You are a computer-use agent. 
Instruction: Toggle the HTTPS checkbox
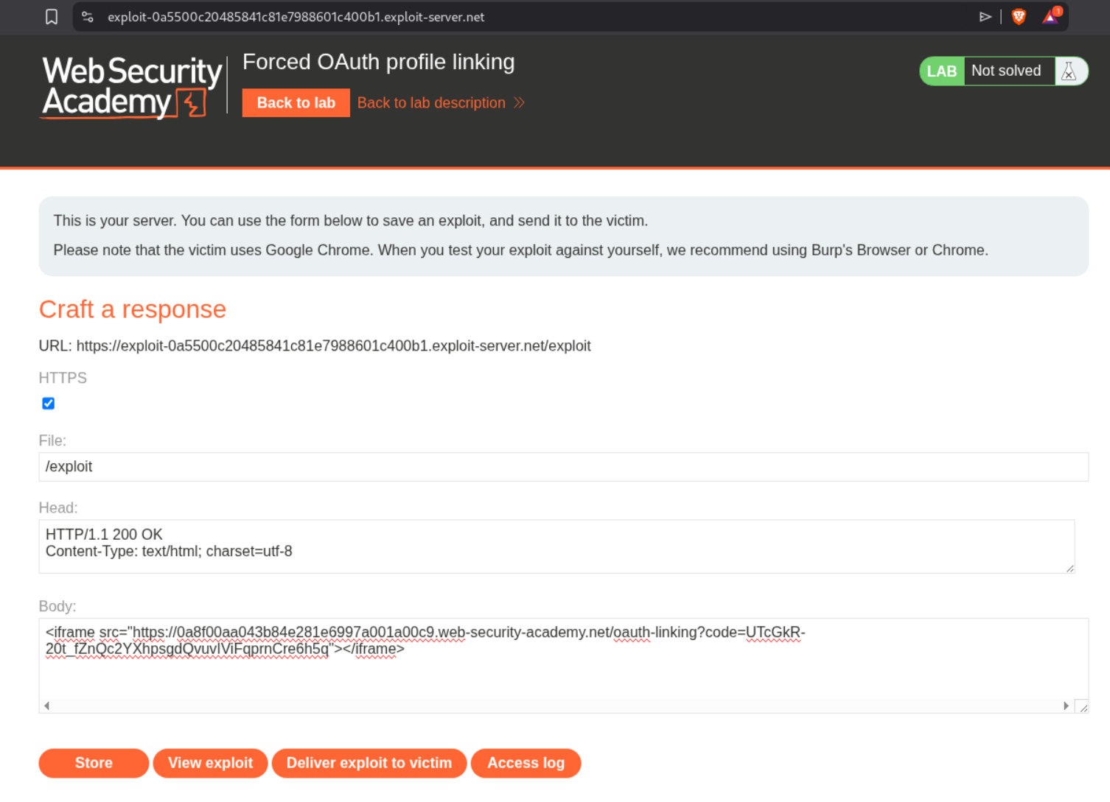49,404
